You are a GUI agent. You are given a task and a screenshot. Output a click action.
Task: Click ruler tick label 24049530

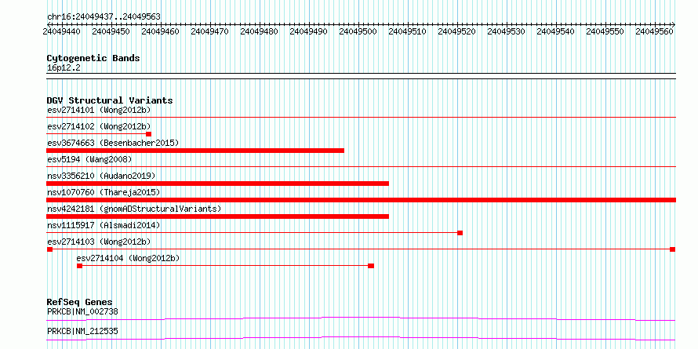click(x=506, y=31)
